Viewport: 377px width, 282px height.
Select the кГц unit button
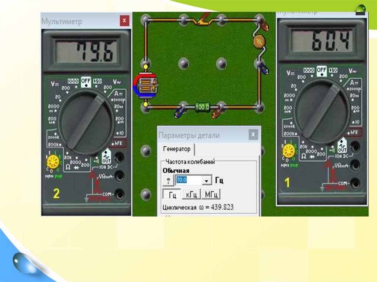click(191, 194)
